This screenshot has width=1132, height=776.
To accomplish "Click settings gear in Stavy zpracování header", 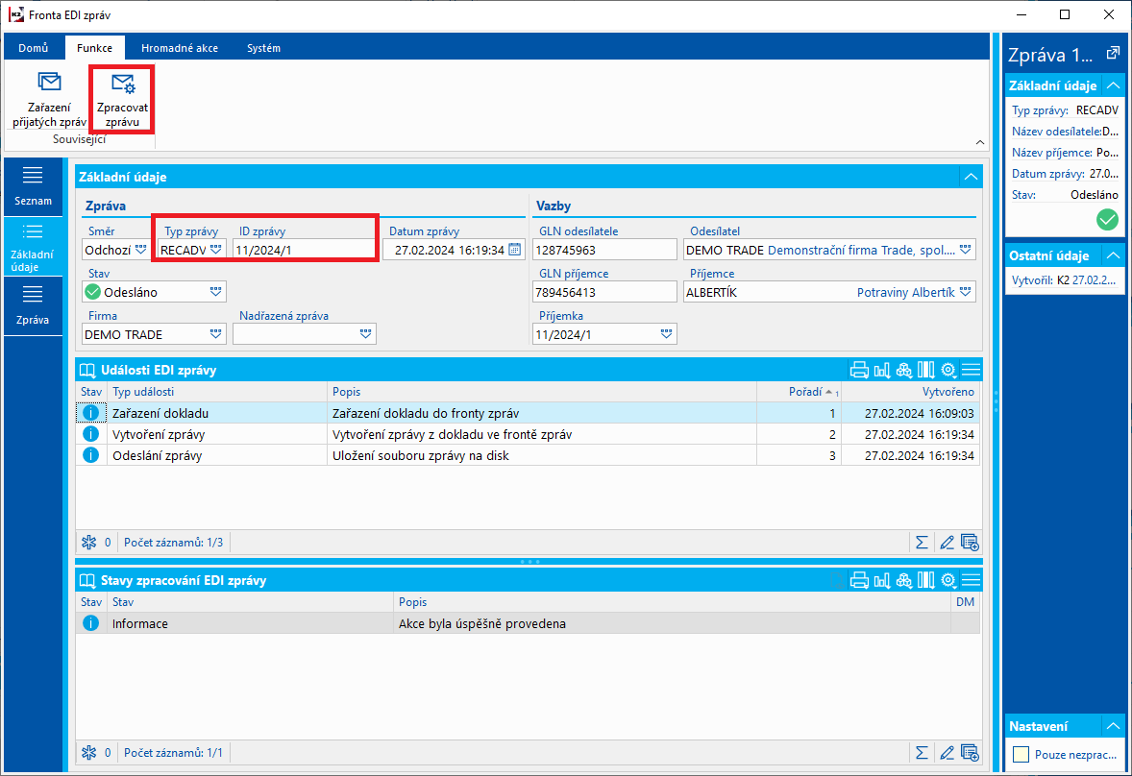I will click(x=948, y=580).
